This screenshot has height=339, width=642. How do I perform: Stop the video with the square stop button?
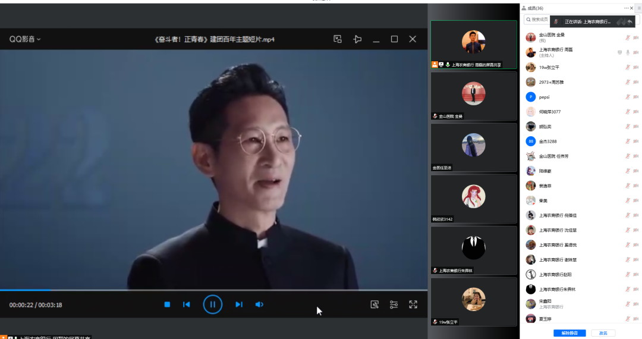(x=167, y=305)
